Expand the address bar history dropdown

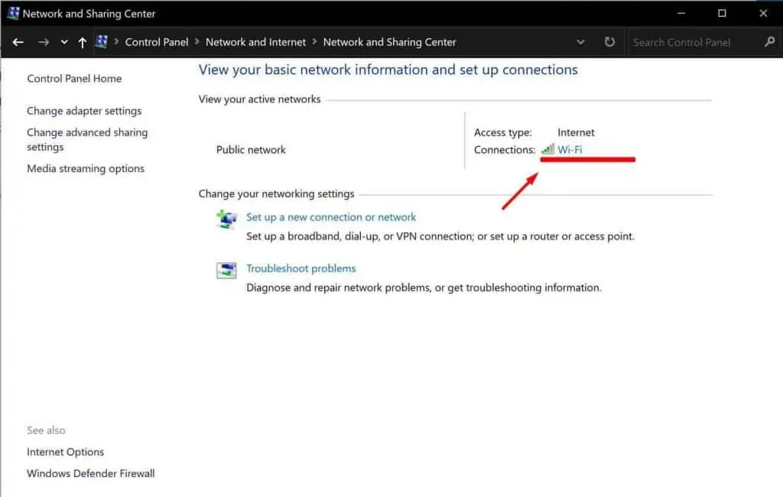click(580, 42)
